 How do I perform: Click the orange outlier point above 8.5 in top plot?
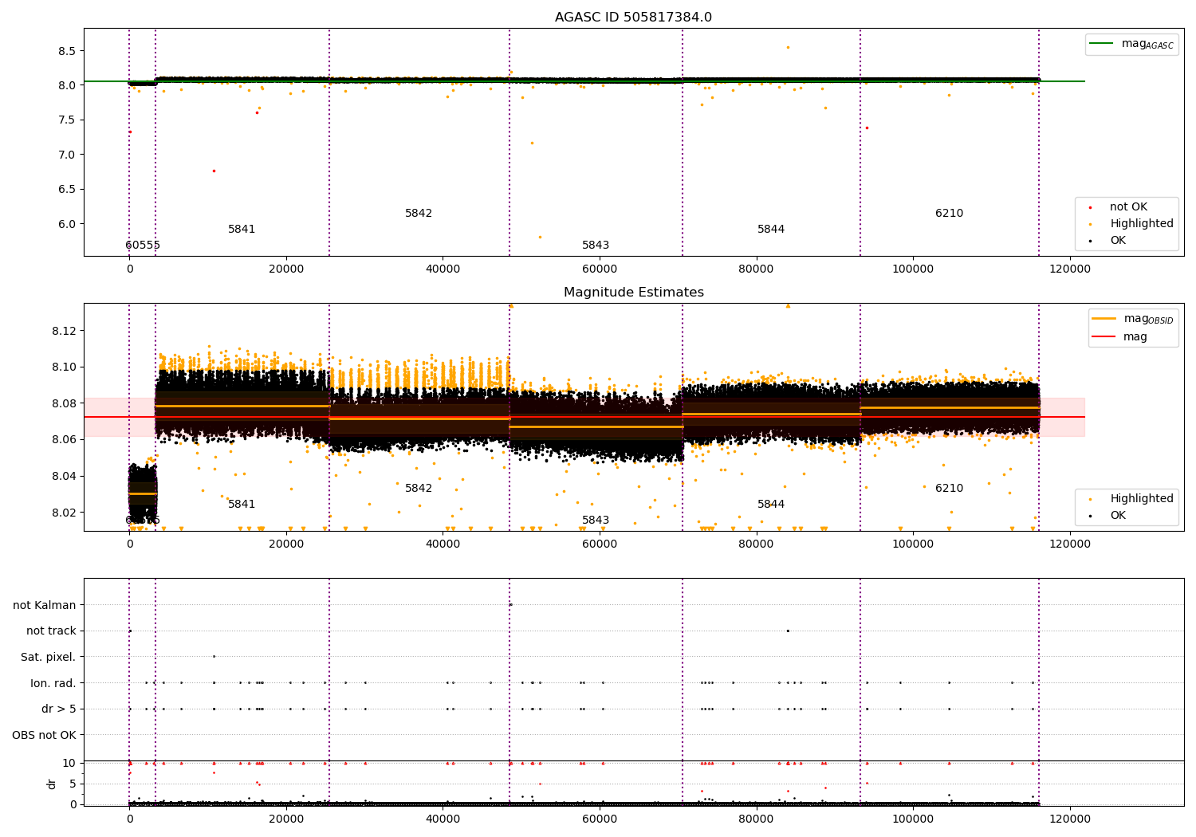pos(788,47)
